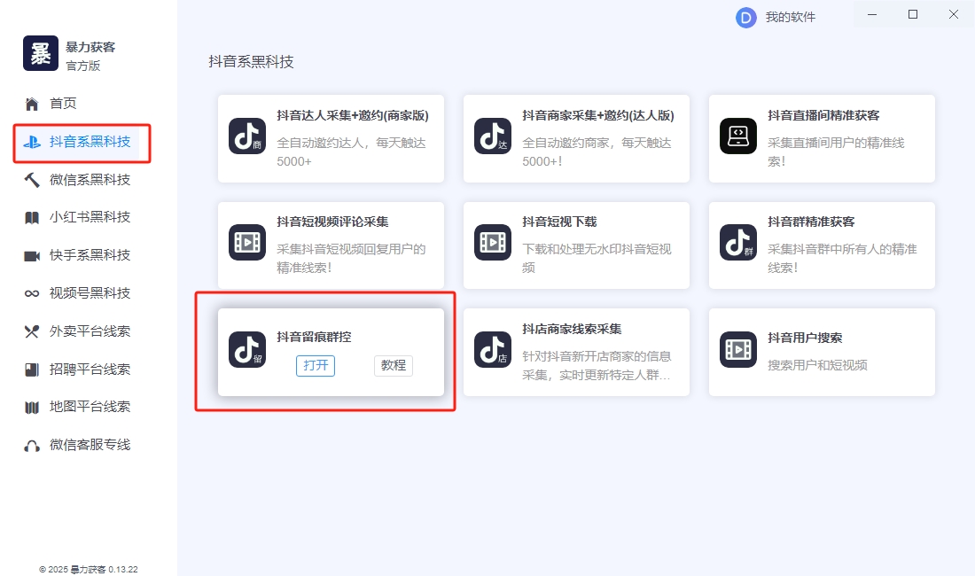Click the 抖音短视下载 film icon
The image size is (975, 576).
click(493, 242)
